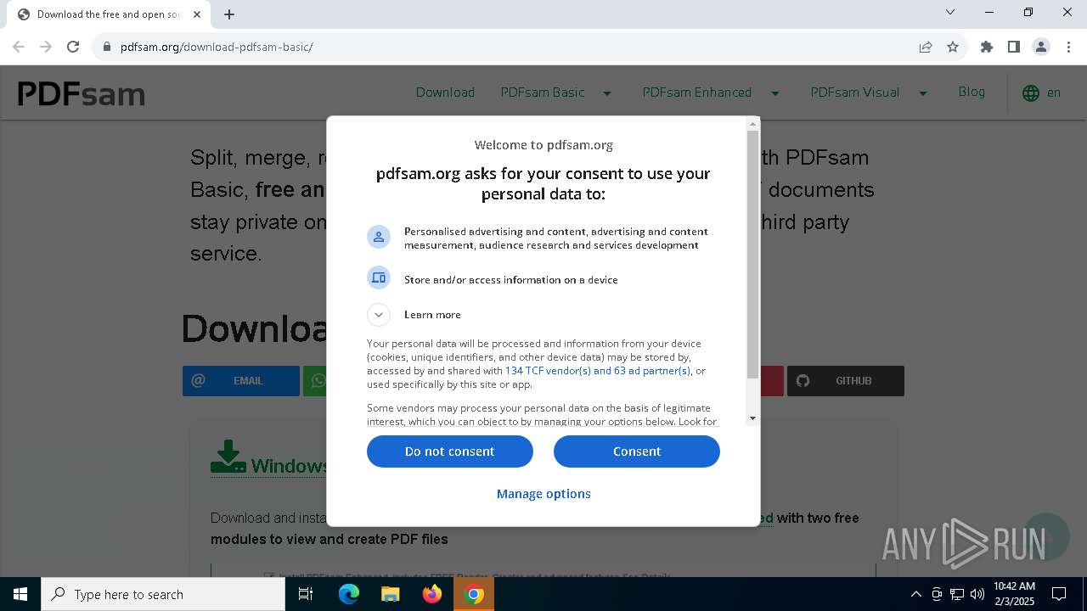Bookmark this page with the star icon
This screenshot has height=611, width=1087.
[x=953, y=47]
